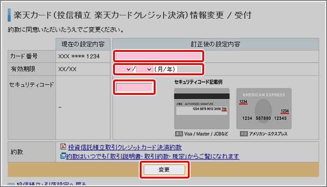Open the 約款はいつでも「取引説明書・取引約款・規定」 link
Screen dimensions: 327x187
point(152,156)
